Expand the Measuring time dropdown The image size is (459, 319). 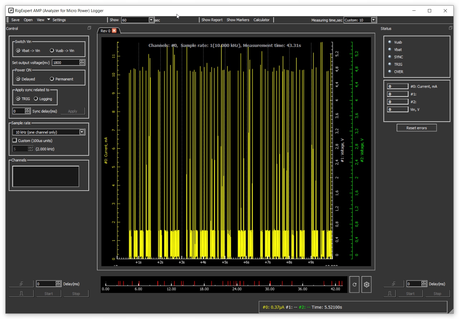point(373,20)
